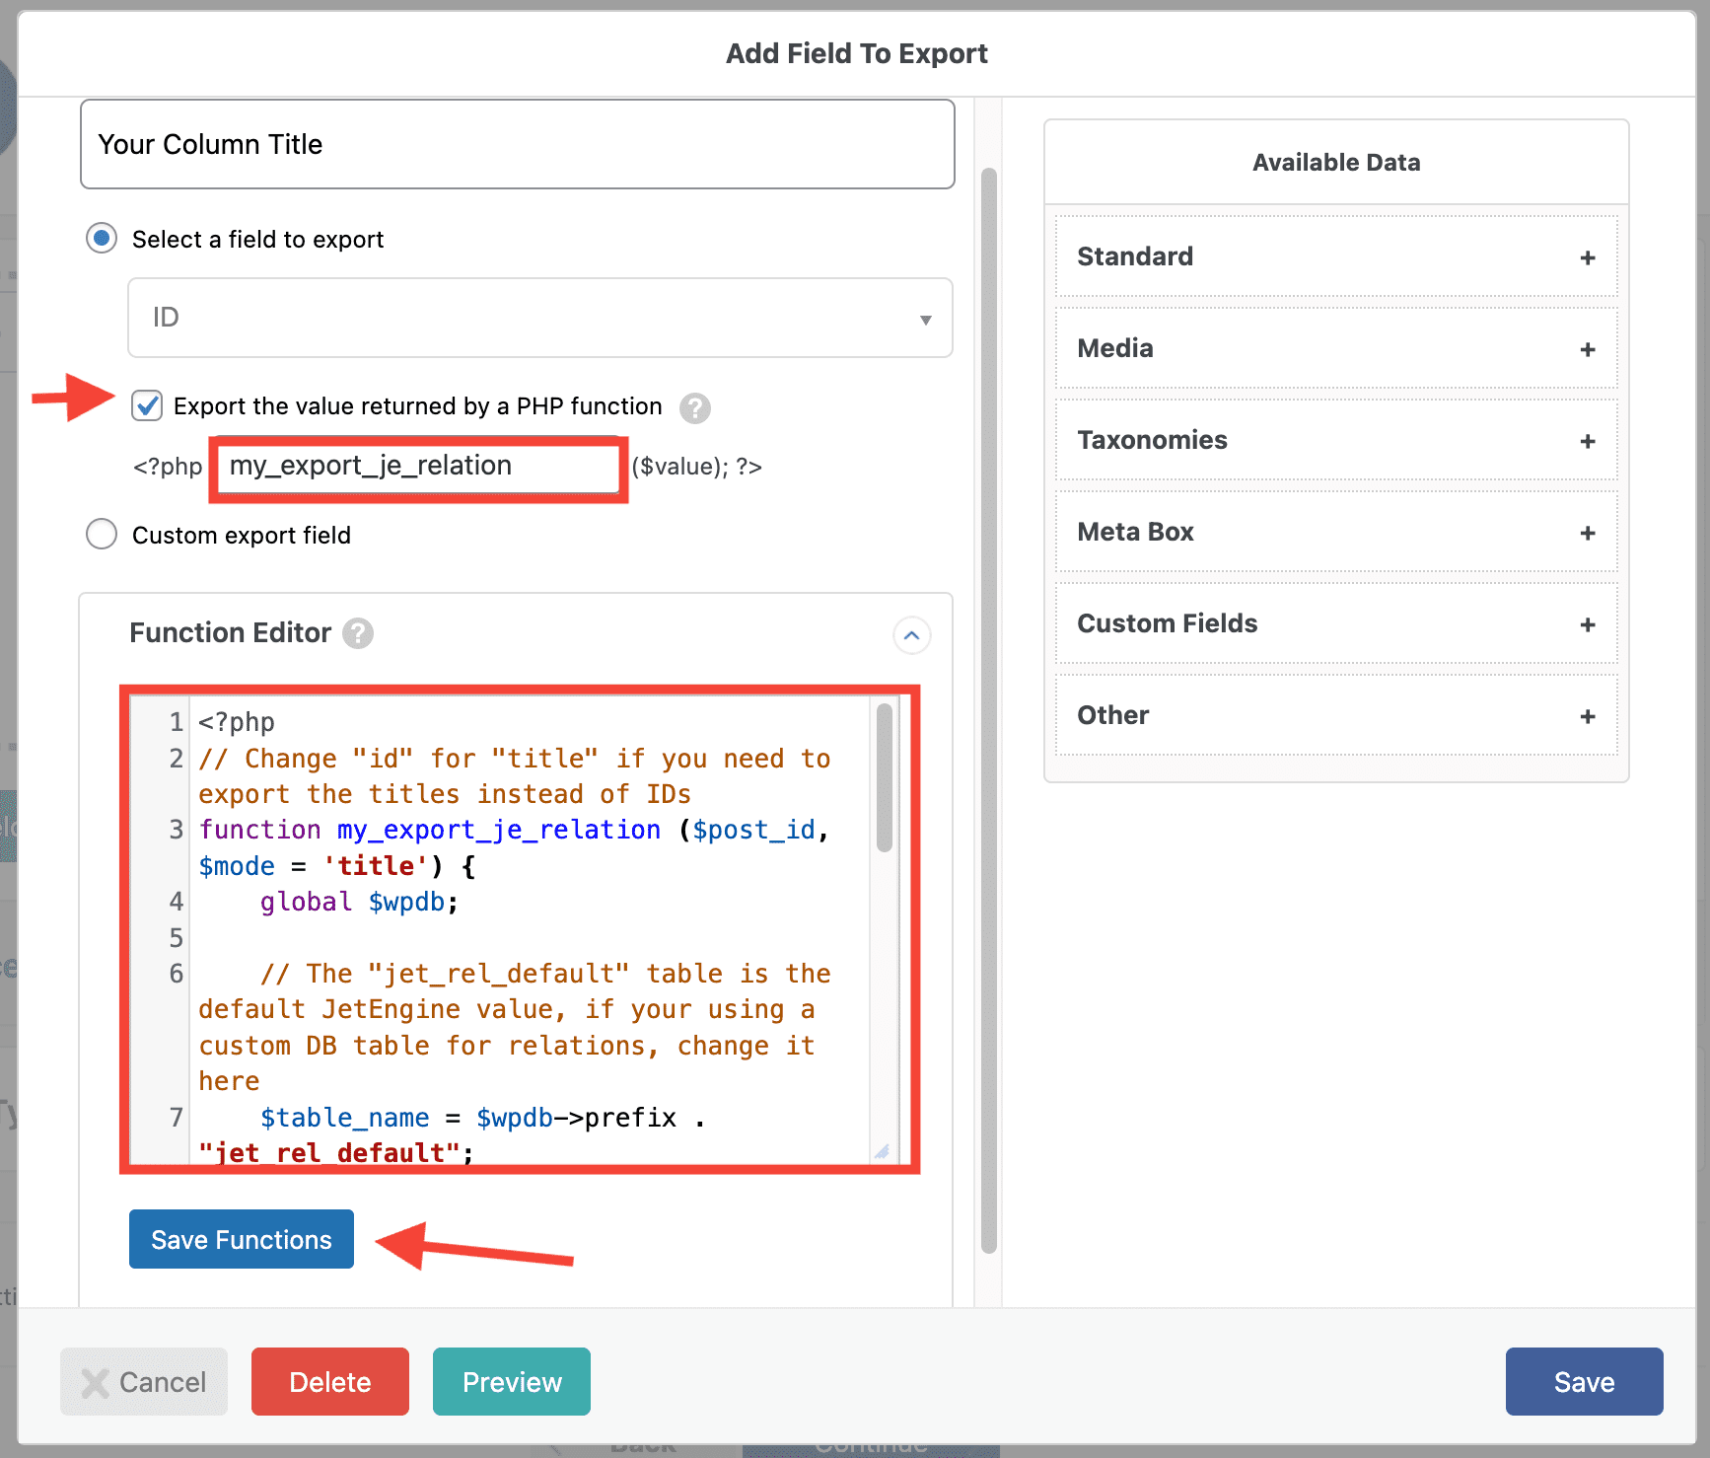Screen dimensions: 1710x1458
Task: Click plus icon on Taxonomies row
Action: [x=1587, y=441]
